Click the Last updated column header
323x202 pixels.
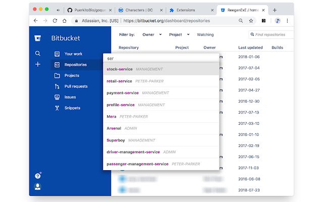[250, 47]
